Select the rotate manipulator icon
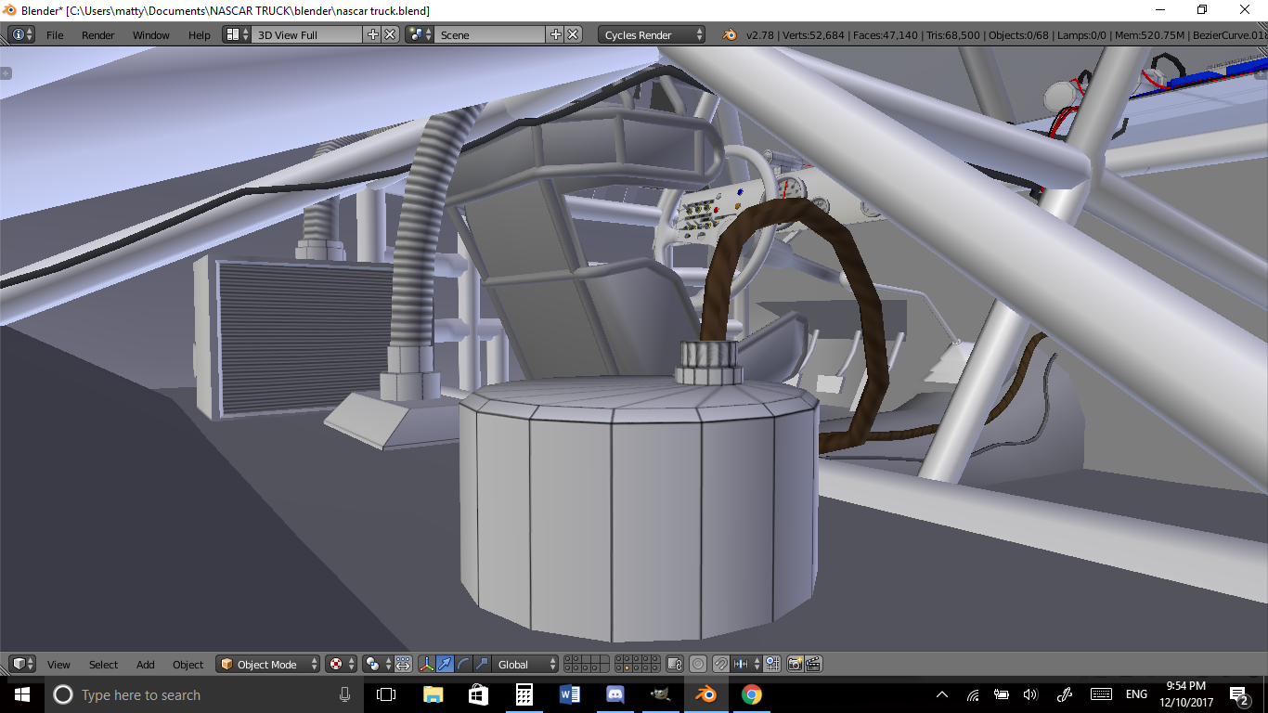This screenshot has width=1268, height=713. [463, 664]
